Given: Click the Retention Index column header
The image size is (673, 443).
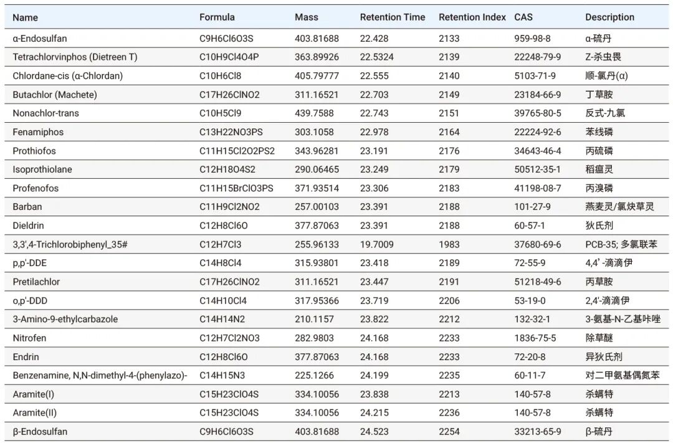Looking at the screenshot, I should [472, 17].
